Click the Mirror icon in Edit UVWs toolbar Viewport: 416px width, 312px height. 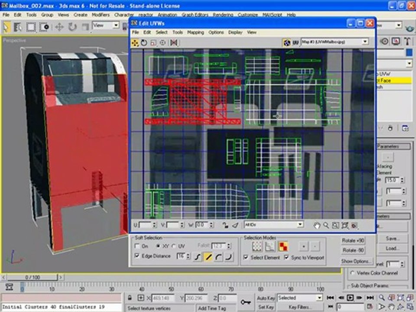[x=174, y=43]
